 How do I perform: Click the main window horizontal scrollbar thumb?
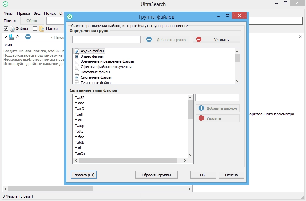(51, 189)
